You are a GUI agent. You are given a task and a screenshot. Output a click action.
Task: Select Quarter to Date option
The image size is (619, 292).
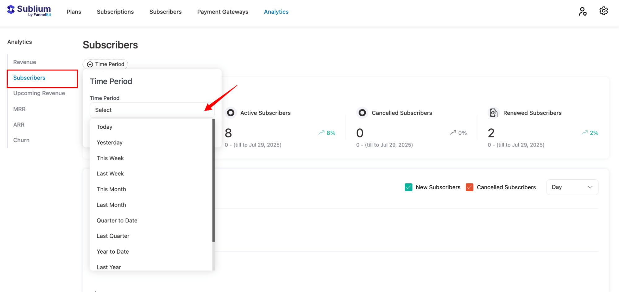click(117, 220)
